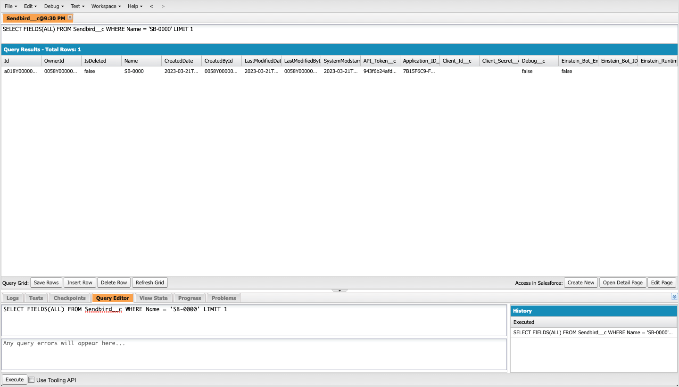Image resolution: width=679 pixels, height=387 pixels.
Task: Sort by the CreatedDate column header
Action: coord(182,61)
